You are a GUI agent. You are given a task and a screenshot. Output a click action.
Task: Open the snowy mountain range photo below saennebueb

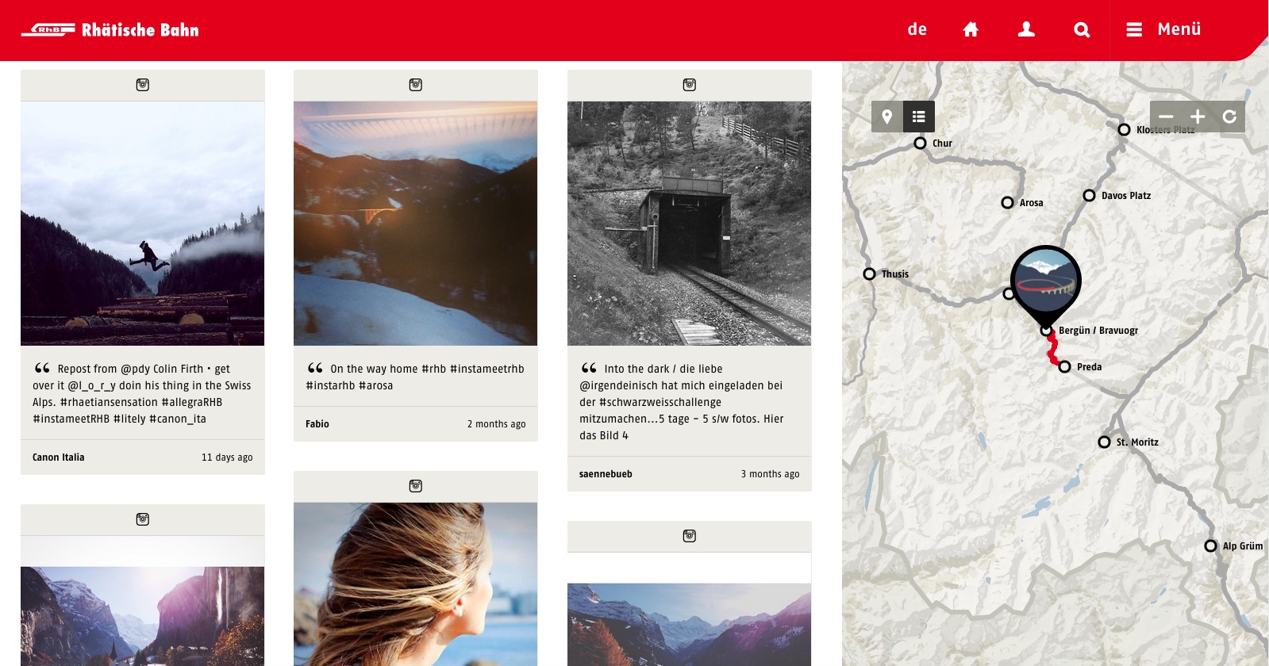tap(690, 625)
